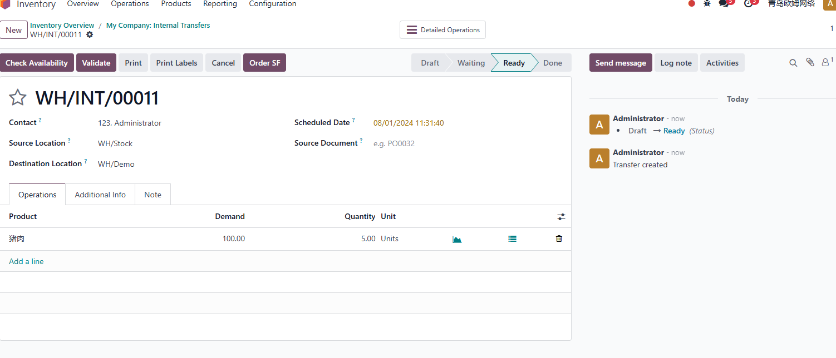Open the debug bug icon menu
This screenshot has height=358, width=836.
(707, 3)
